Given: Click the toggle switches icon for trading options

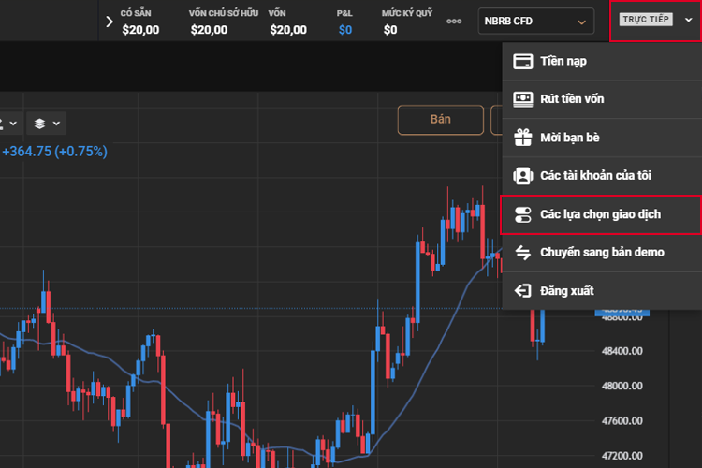Looking at the screenshot, I should tap(523, 214).
